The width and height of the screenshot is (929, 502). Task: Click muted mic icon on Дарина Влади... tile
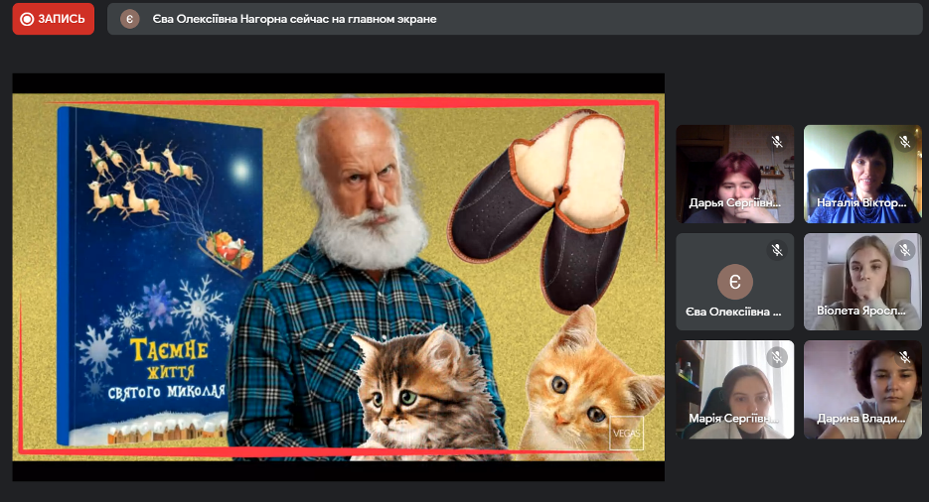pos(904,357)
